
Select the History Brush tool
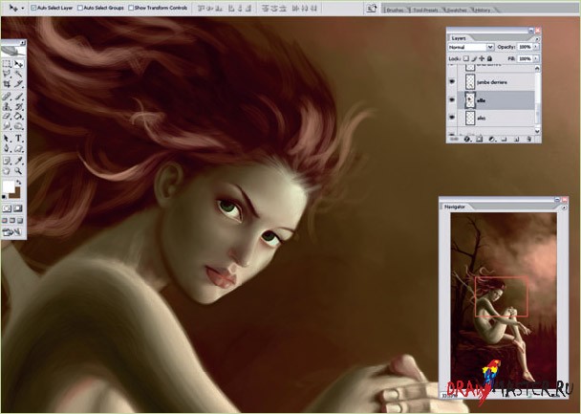[x=18, y=107]
